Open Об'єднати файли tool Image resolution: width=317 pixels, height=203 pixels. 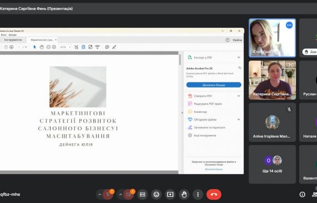[202, 120]
